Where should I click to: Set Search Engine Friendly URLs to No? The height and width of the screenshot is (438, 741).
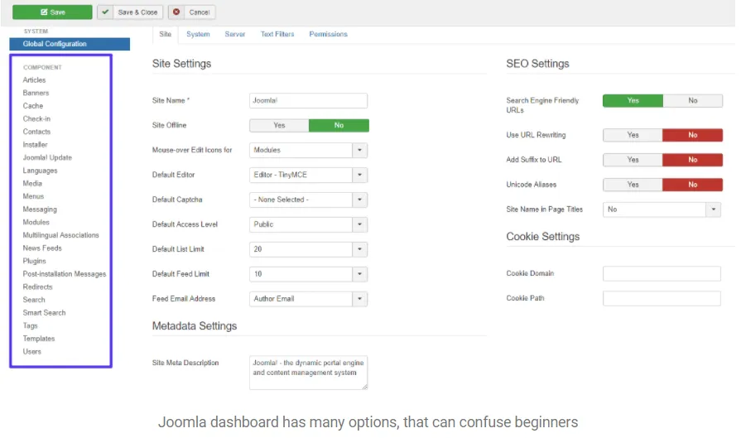click(693, 101)
